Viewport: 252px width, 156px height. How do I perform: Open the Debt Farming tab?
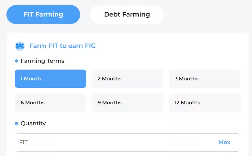[x=127, y=15]
